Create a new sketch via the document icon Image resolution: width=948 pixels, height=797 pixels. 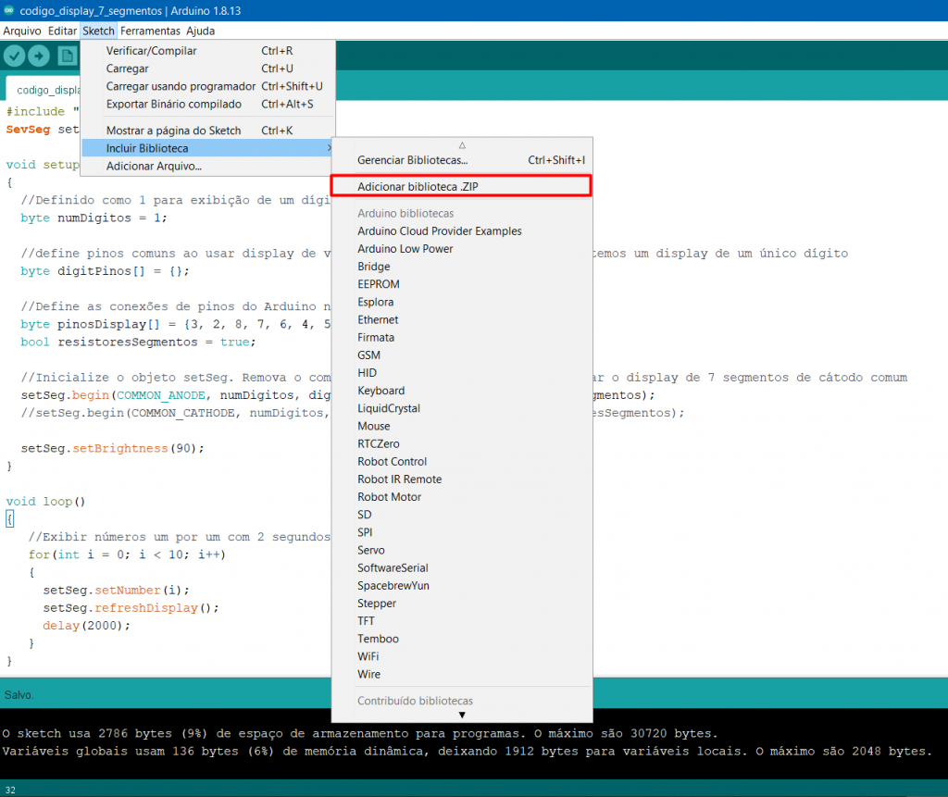pyautogui.click(x=66, y=56)
